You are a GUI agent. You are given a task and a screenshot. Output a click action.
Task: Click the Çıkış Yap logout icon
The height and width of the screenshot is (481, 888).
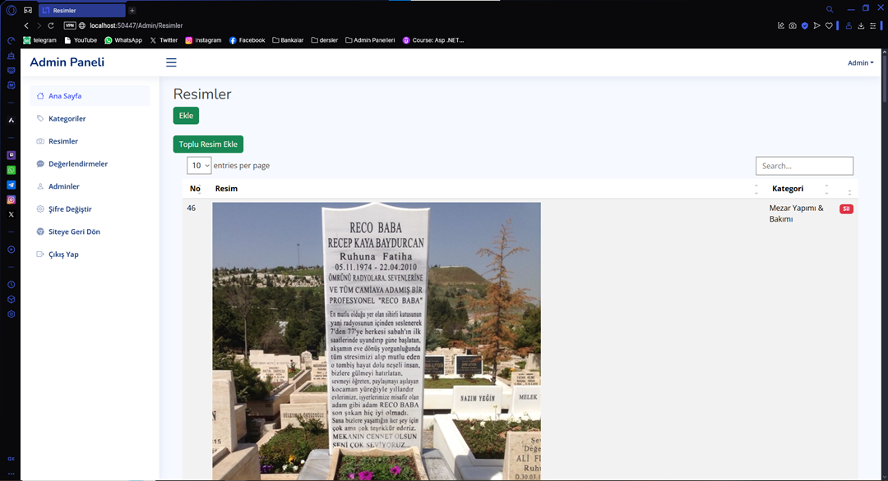coord(40,254)
